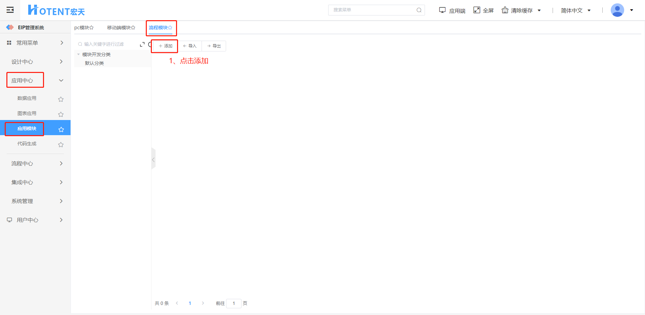
Task: Click the 集成中心 menu label
Action: [22, 182]
